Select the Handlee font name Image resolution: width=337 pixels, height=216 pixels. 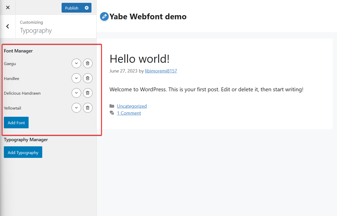click(x=12, y=78)
